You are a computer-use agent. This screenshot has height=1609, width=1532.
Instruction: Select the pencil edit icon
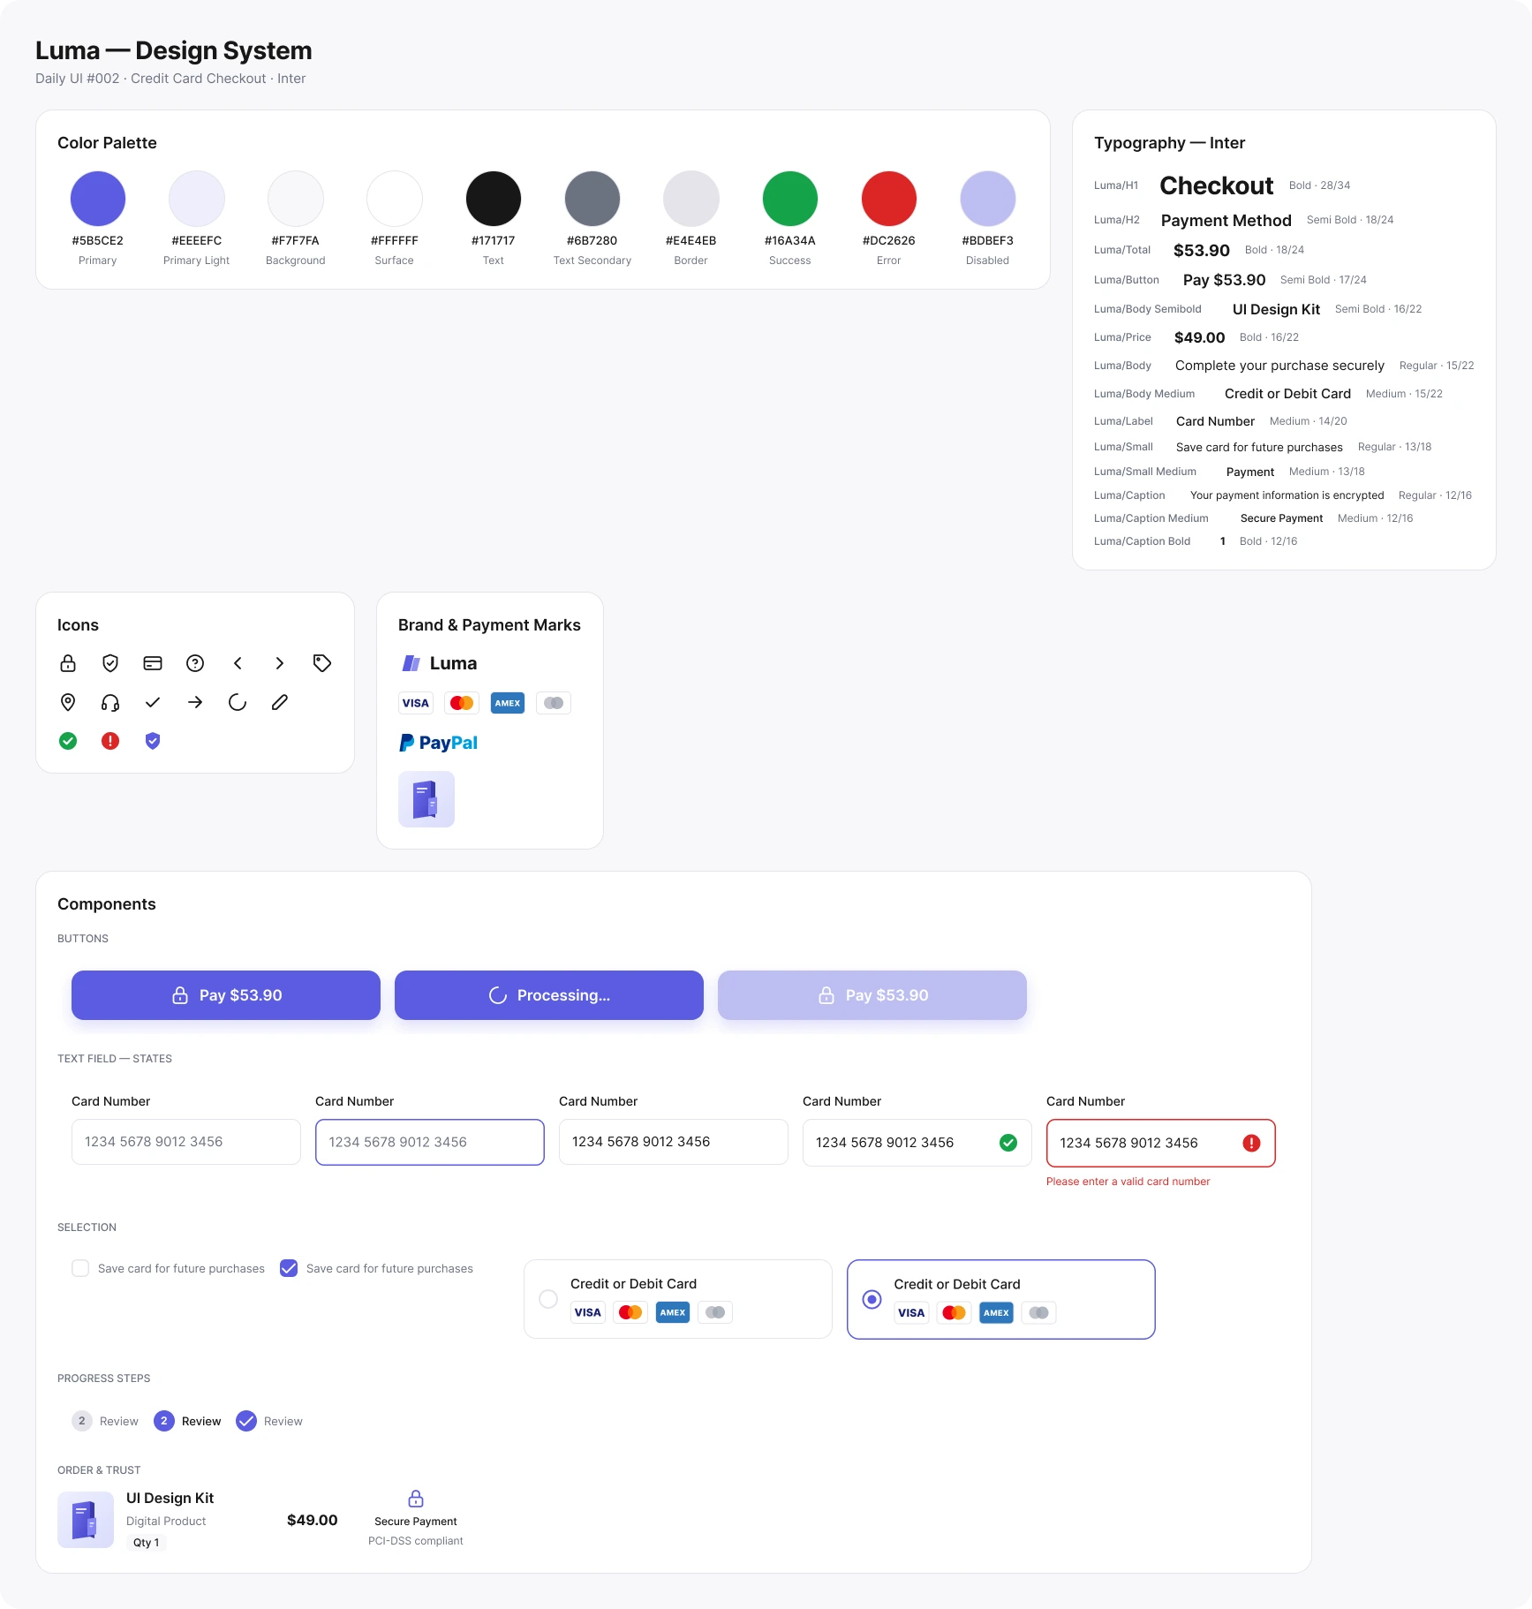pos(280,702)
